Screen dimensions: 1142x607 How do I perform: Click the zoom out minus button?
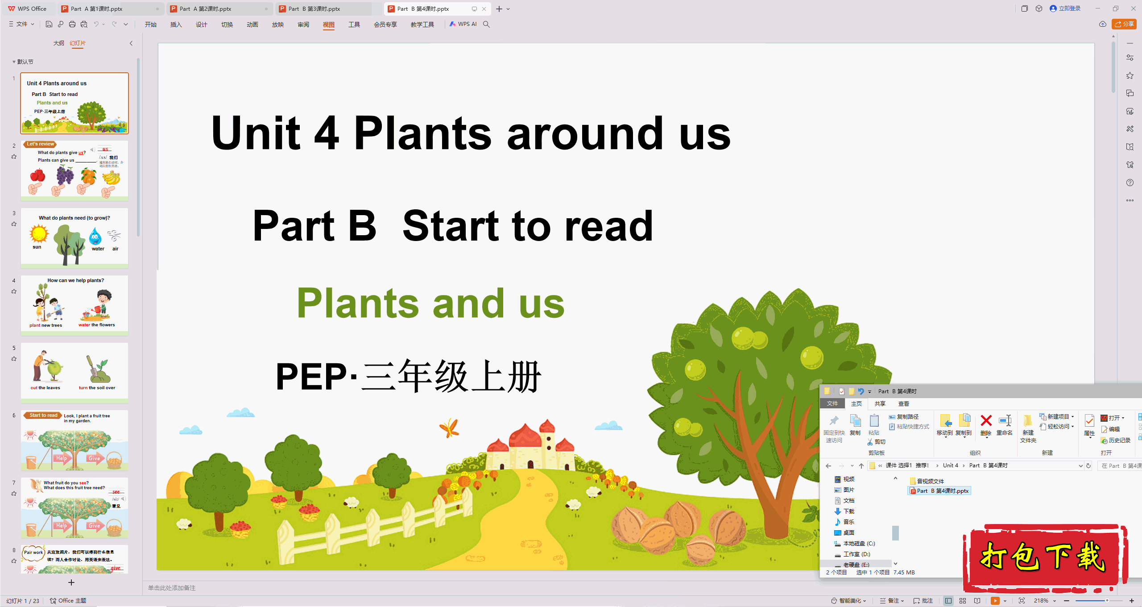click(1067, 601)
